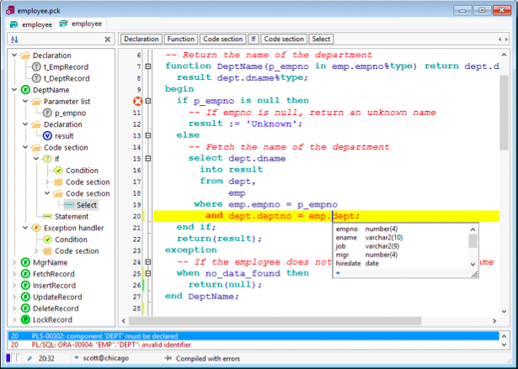Click the code contents filter input field
This screenshot has height=369, width=518.
[x=61, y=40]
